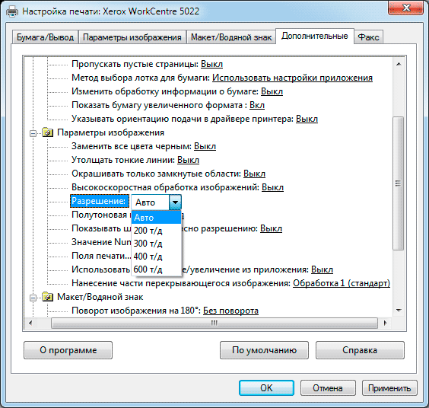Click Выкл for Указывать ориентацию подачи
Image resolution: width=429 pixels, height=408 pixels.
click(307, 119)
